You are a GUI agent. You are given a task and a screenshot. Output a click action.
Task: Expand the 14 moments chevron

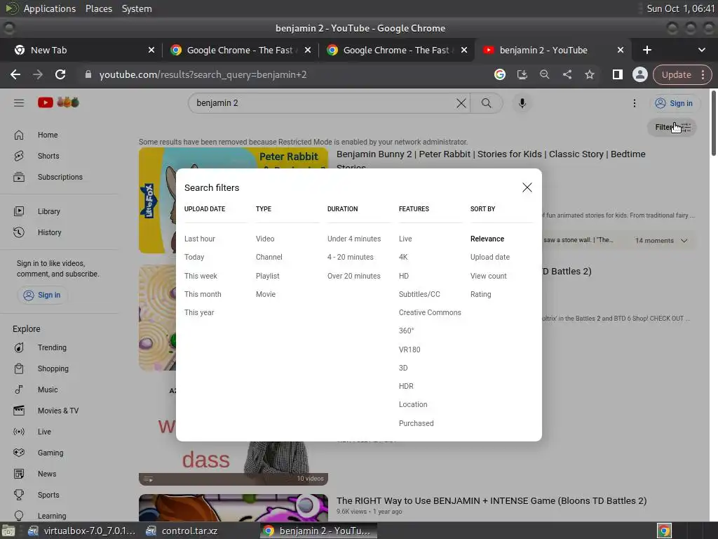click(684, 241)
